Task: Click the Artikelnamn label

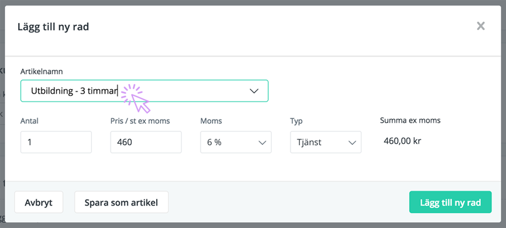Action: point(42,72)
